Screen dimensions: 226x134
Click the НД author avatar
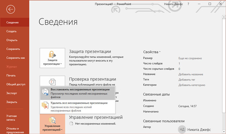click(182, 130)
